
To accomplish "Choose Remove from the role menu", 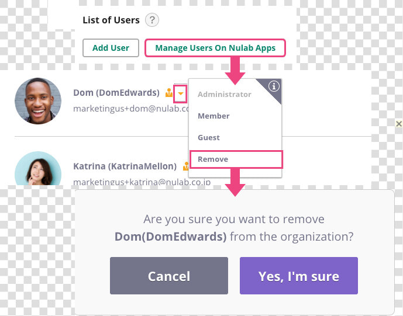I will click(x=236, y=159).
